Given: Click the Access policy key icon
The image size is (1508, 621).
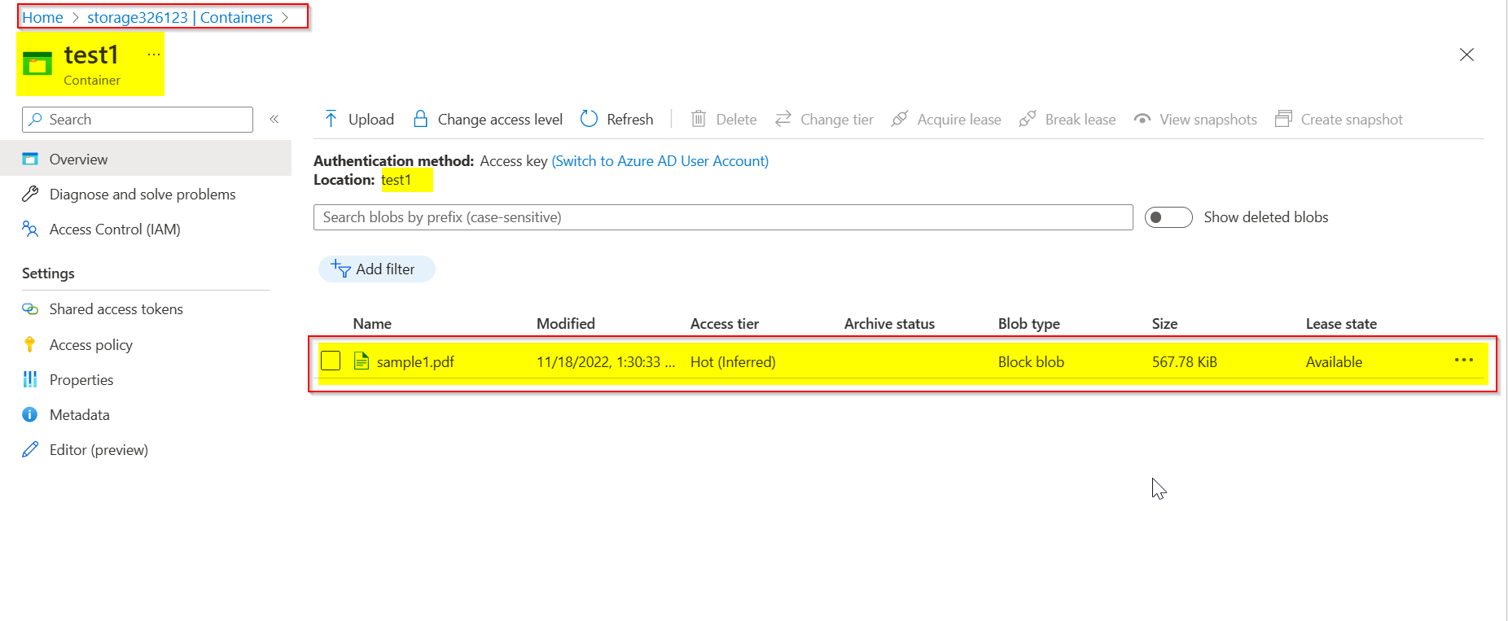Looking at the screenshot, I should coord(30,344).
